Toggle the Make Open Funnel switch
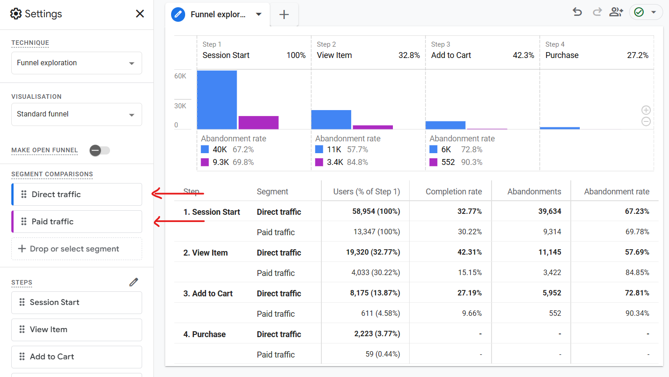The image size is (669, 377). pos(100,150)
